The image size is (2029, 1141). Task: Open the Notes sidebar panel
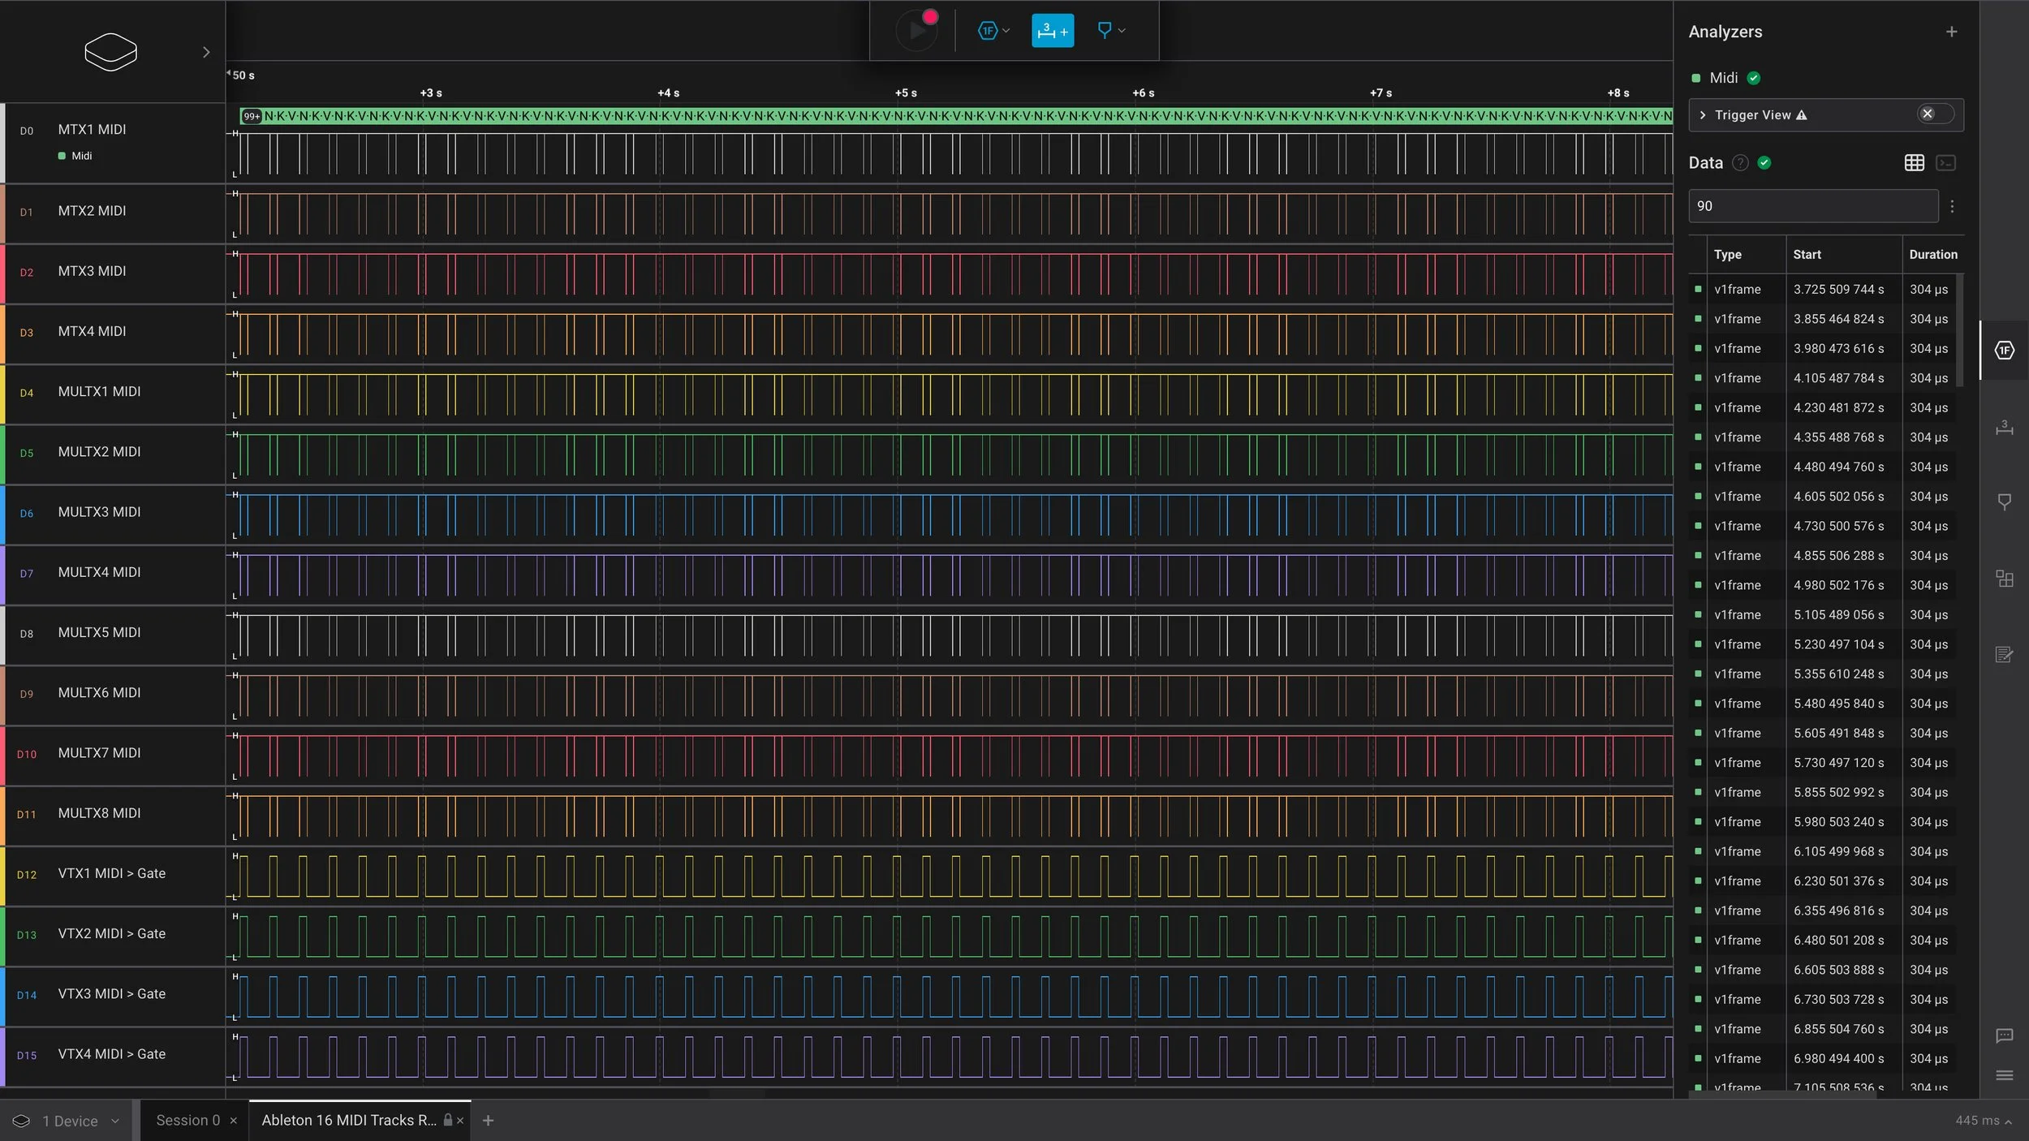click(x=2004, y=654)
